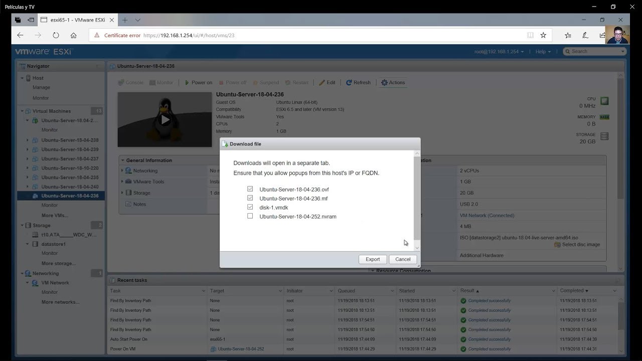Open root@192.168.1.254 user dropdown
The height and width of the screenshot is (361, 642).
(x=499, y=52)
